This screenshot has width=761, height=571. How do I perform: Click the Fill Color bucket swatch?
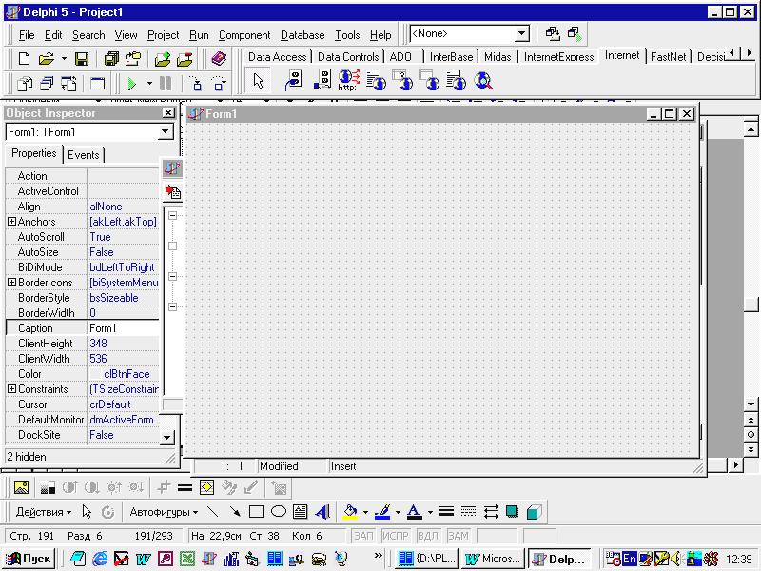350,512
